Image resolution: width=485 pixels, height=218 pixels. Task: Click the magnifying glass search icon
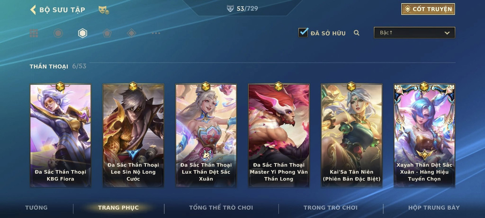tap(357, 33)
